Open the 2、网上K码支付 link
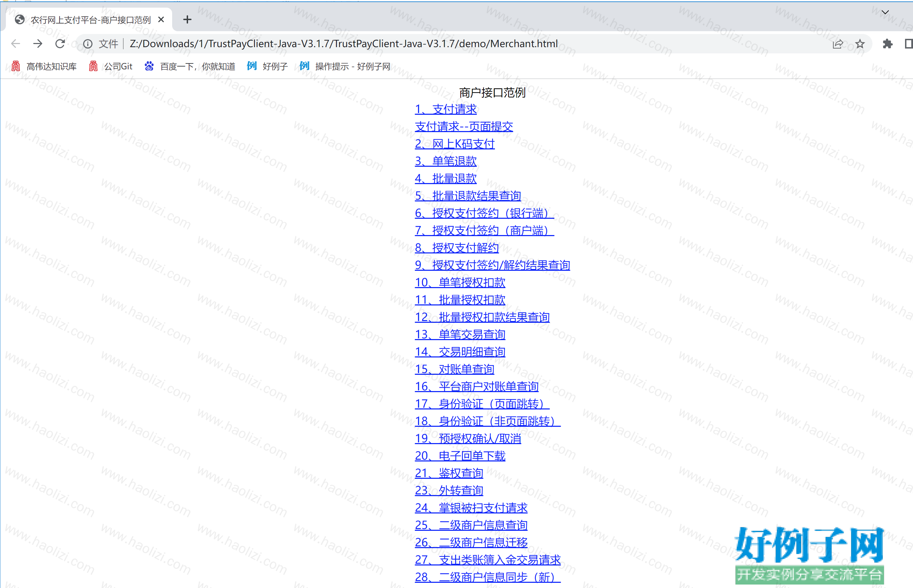This screenshot has height=588, width=913. 454,144
